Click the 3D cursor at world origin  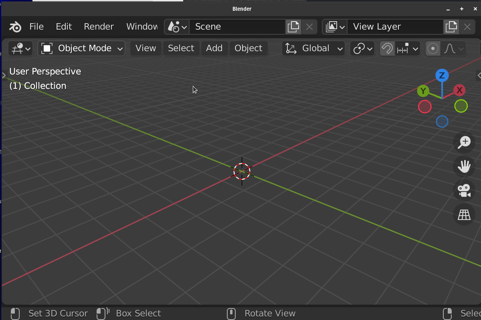click(x=242, y=171)
